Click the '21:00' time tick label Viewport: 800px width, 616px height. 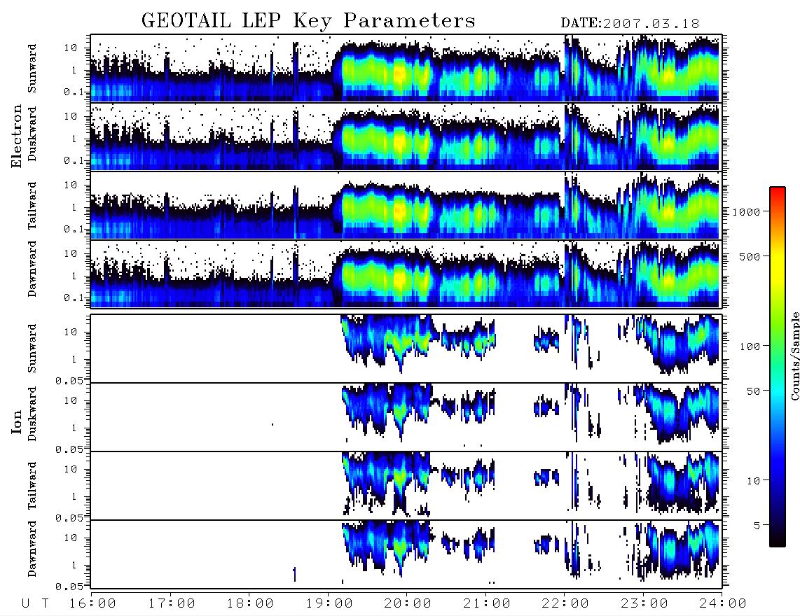[x=488, y=604]
